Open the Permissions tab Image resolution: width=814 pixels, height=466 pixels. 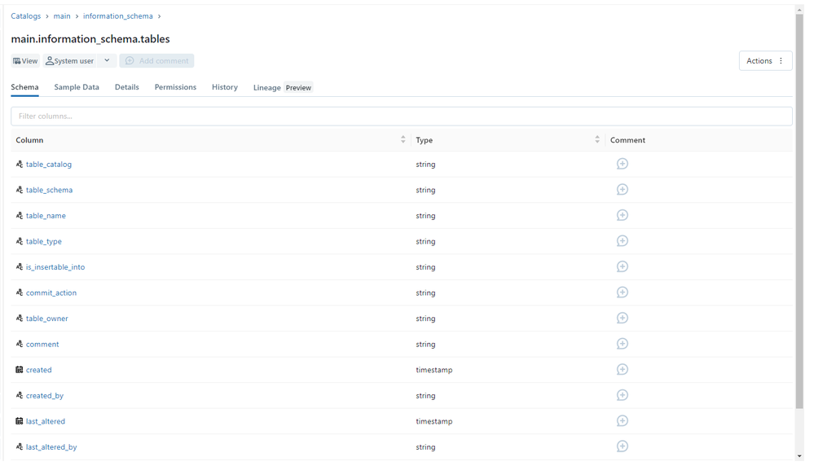pos(175,87)
